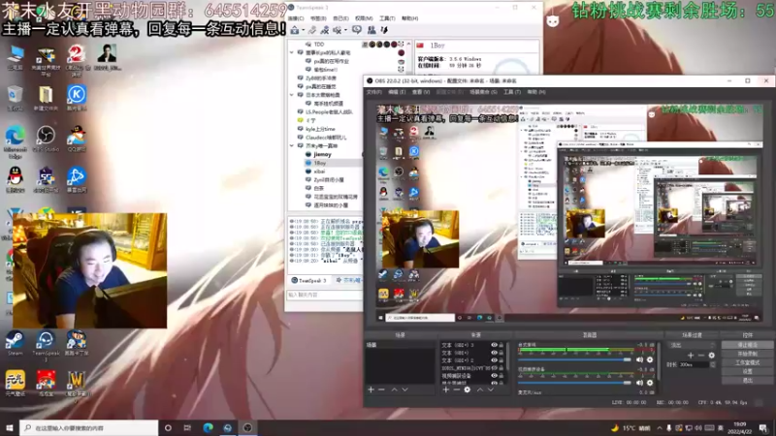Image resolution: width=776 pixels, height=436 pixels.
Task: Click the OBS icon in taskbar
Action: click(248, 428)
